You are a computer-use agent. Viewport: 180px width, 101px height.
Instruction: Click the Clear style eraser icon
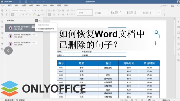point(43,15)
